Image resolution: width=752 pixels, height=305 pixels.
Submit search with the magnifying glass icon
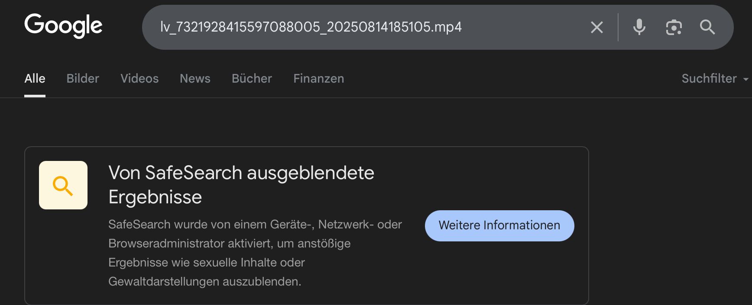(x=707, y=27)
